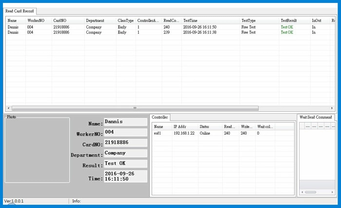Viewport: 341px width, 208px height.
Task: Click the left arrow of records scrollbar
Action: pyautogui.click(x=8, y=108)
